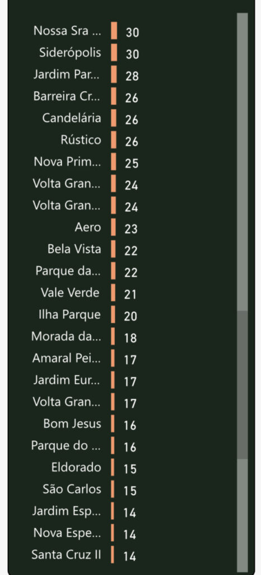Select the Santa Cruz II bar

click(x=113, y=554)
